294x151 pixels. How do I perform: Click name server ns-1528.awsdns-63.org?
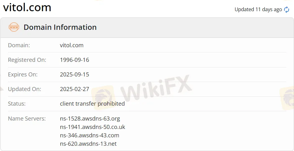90,119
